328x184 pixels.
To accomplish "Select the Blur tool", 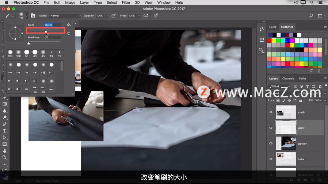I will pyautogui.click(x=4, y=111).
